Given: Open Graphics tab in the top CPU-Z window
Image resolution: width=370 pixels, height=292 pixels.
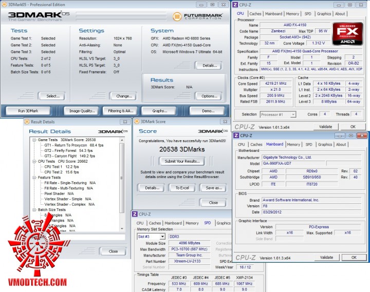Looking at the screenshot, I should click(324, 14).
